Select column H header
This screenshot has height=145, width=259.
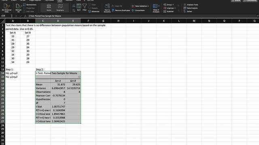(x=119, y=21)
